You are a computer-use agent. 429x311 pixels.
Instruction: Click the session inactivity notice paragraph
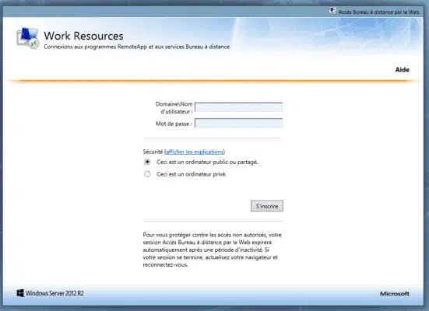[x=212, y=250]
